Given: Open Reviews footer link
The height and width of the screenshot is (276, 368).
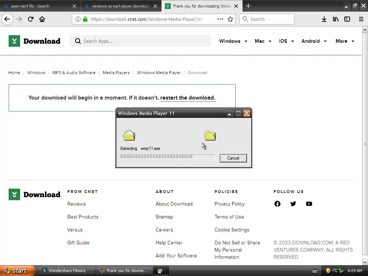Looking at the screenshot, I should click(x=77, y=204).
